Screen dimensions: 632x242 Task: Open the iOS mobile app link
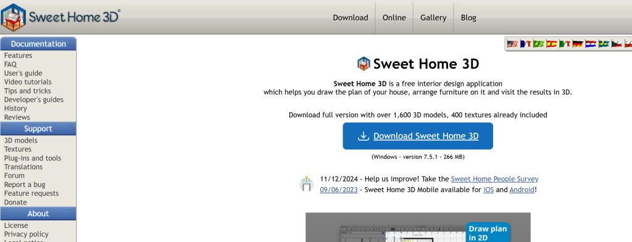(489, 190)
